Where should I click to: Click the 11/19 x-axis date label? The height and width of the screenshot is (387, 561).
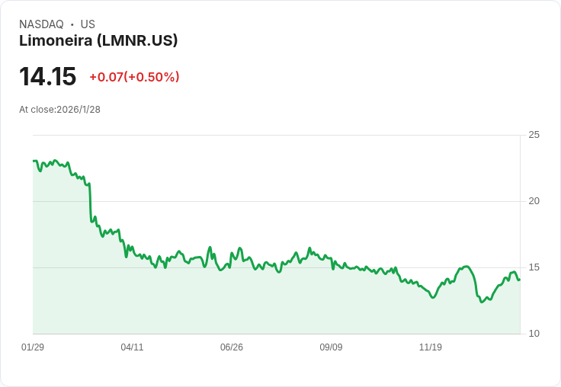[x=431, y=347]
